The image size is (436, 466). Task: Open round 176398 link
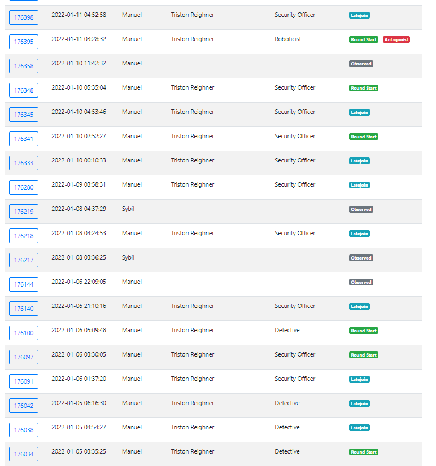24,17
